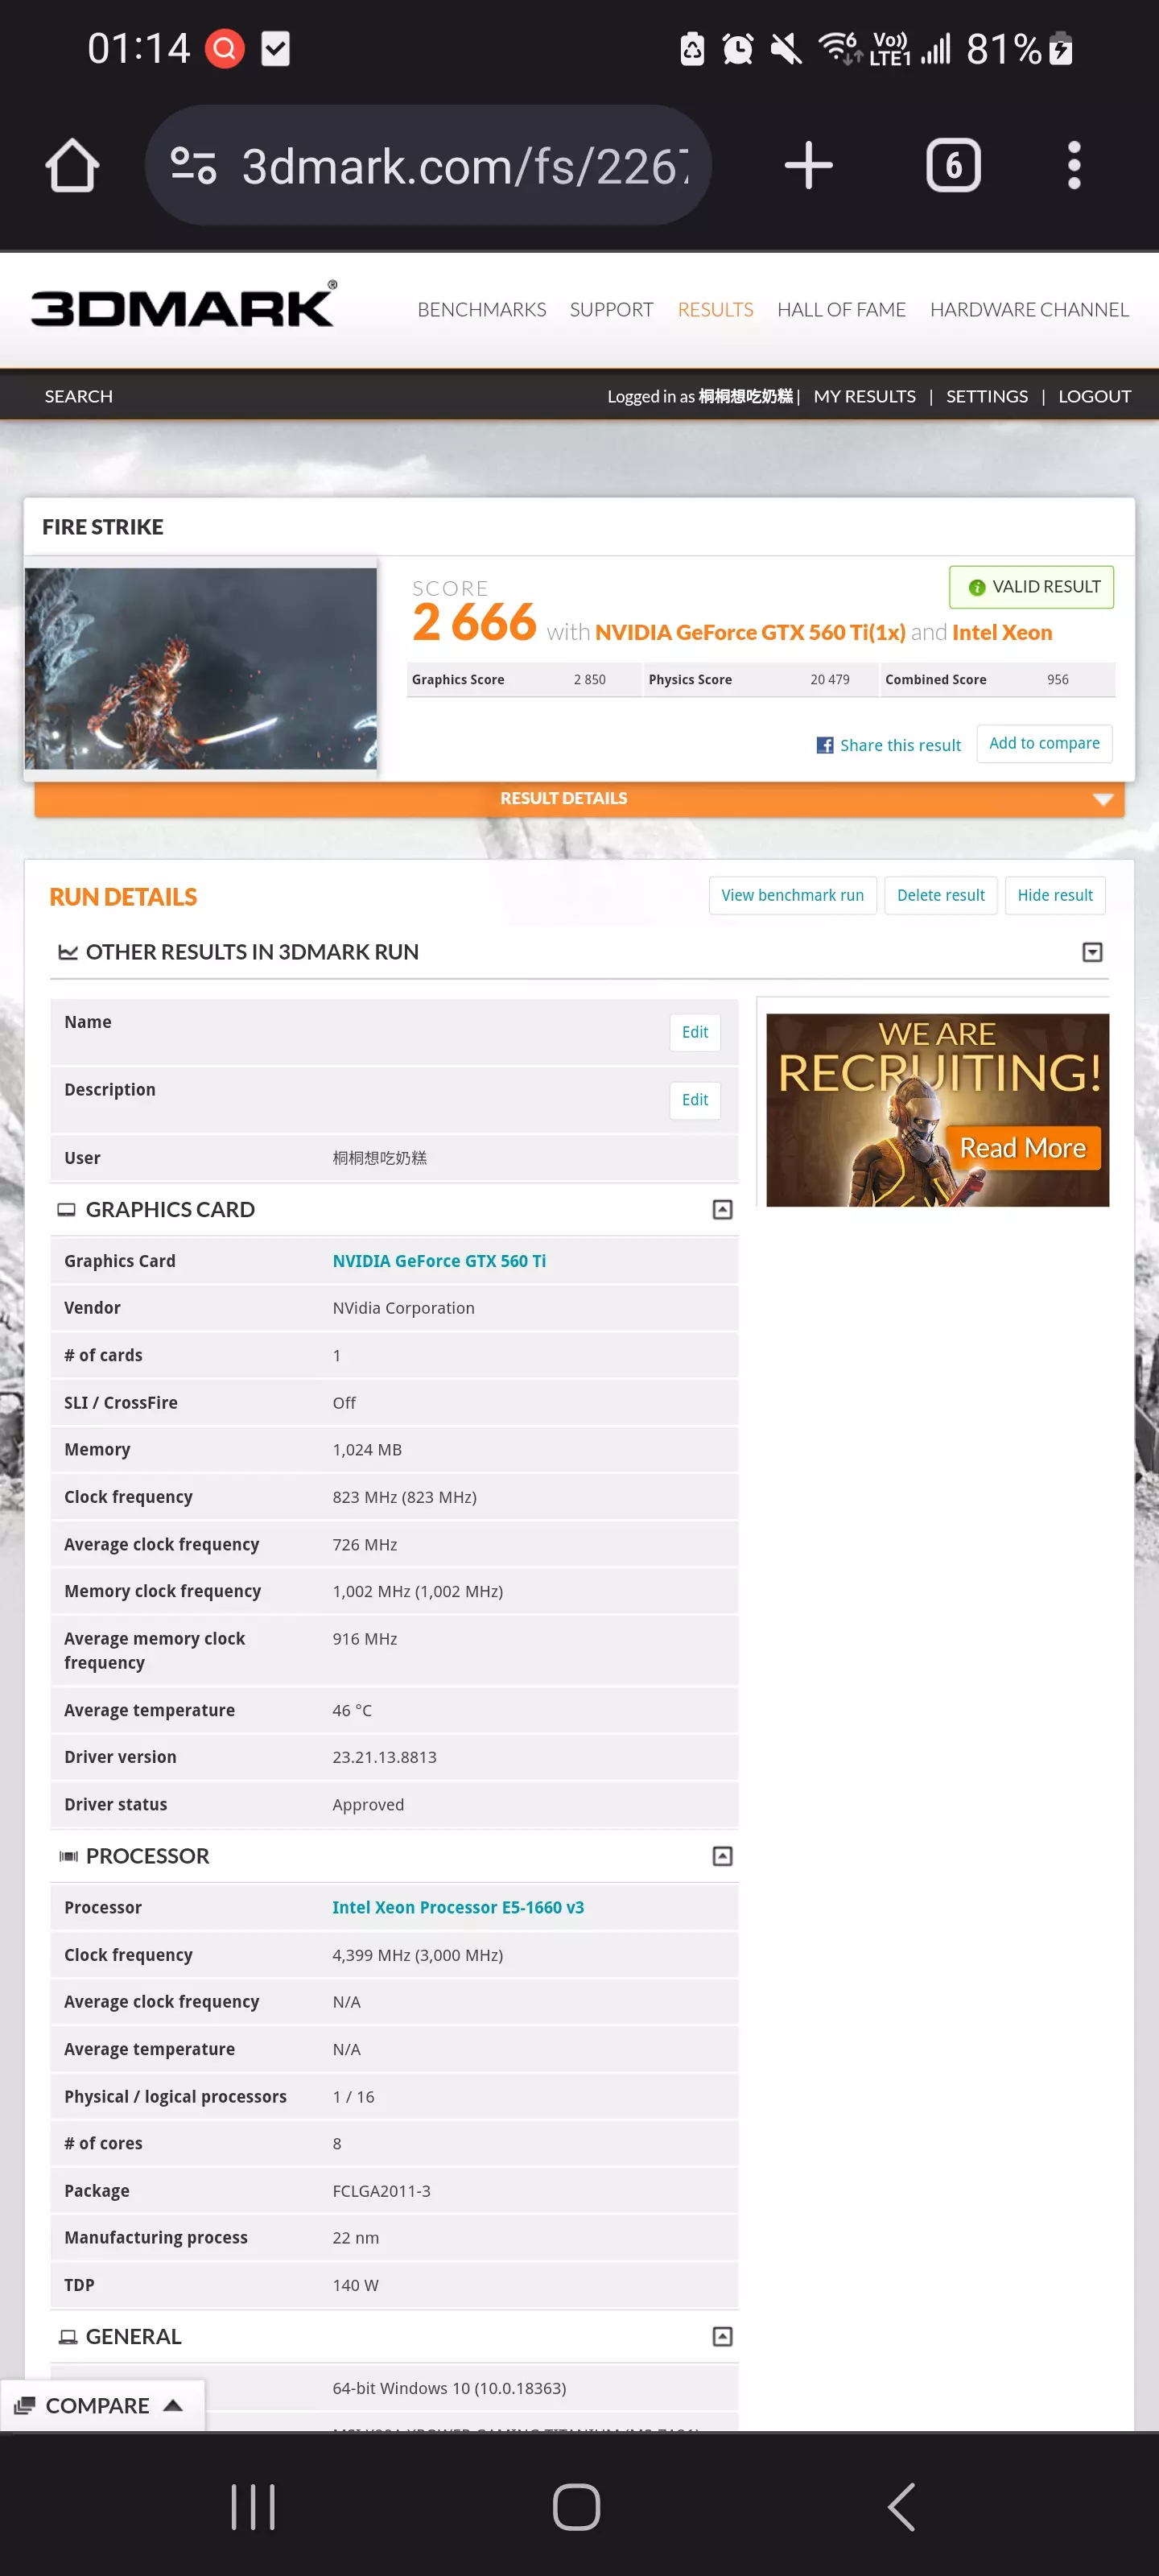Viewport: 1159px width, 2576px height.
Task: Edit the result Name
Action: click(694, 1032)
